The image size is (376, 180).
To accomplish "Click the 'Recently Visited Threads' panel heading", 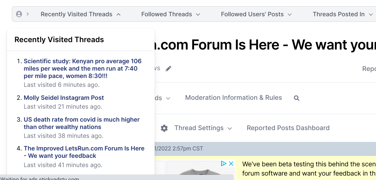I will [x=59, y=40].
